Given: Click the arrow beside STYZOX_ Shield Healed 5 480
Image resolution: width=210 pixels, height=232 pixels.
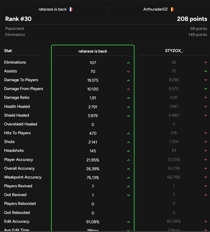Looking at the screenshot, I should pos(206,115).
